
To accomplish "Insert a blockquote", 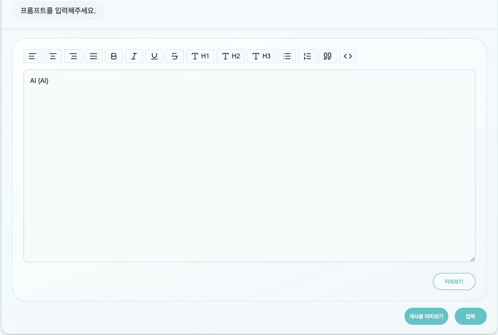I will pyautogui.click(x=328, y=56).
